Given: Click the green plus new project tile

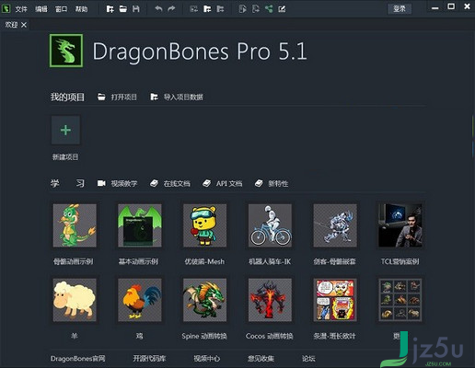Looking at the screenshot, I should click(x=65, y=130).
